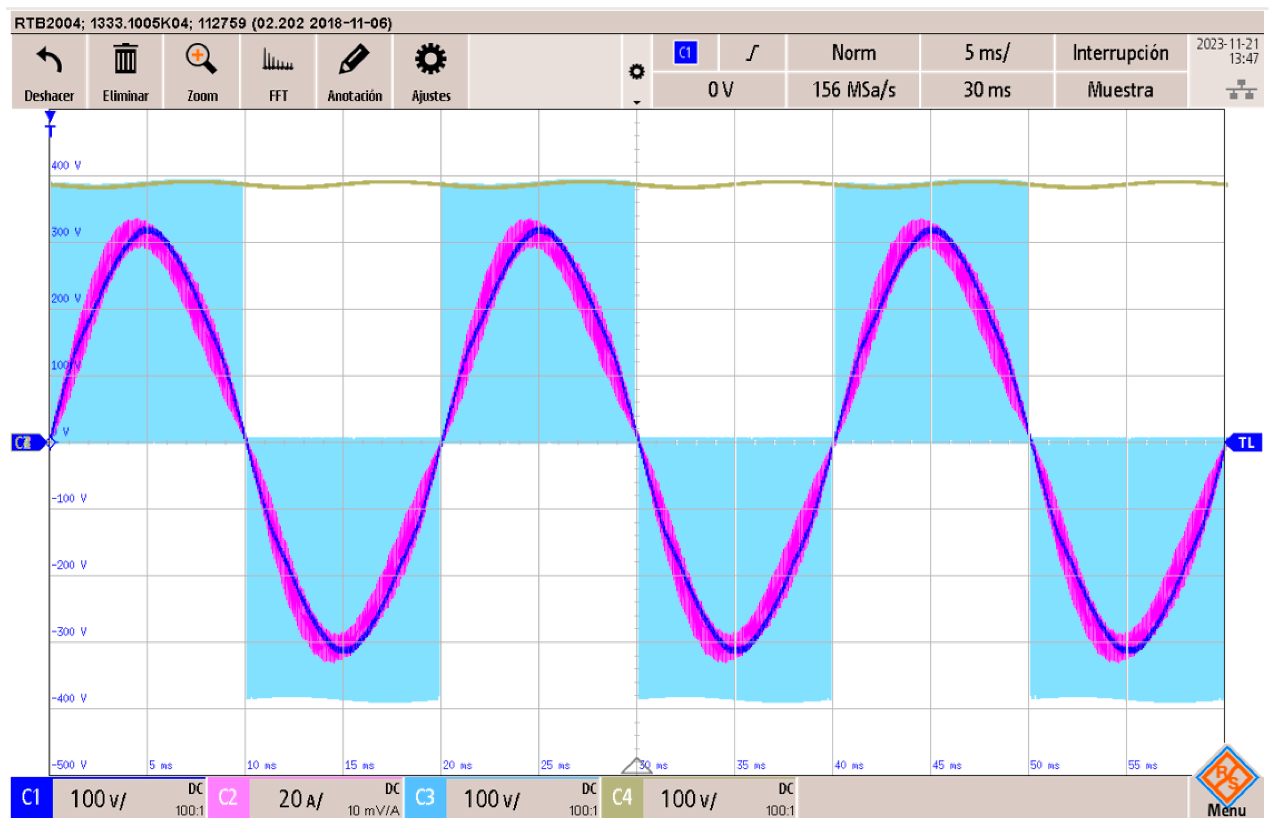Toggle channel C1 blue label
The height and width of the screenshot is (828, 1274).
click(x=31, y=798)
